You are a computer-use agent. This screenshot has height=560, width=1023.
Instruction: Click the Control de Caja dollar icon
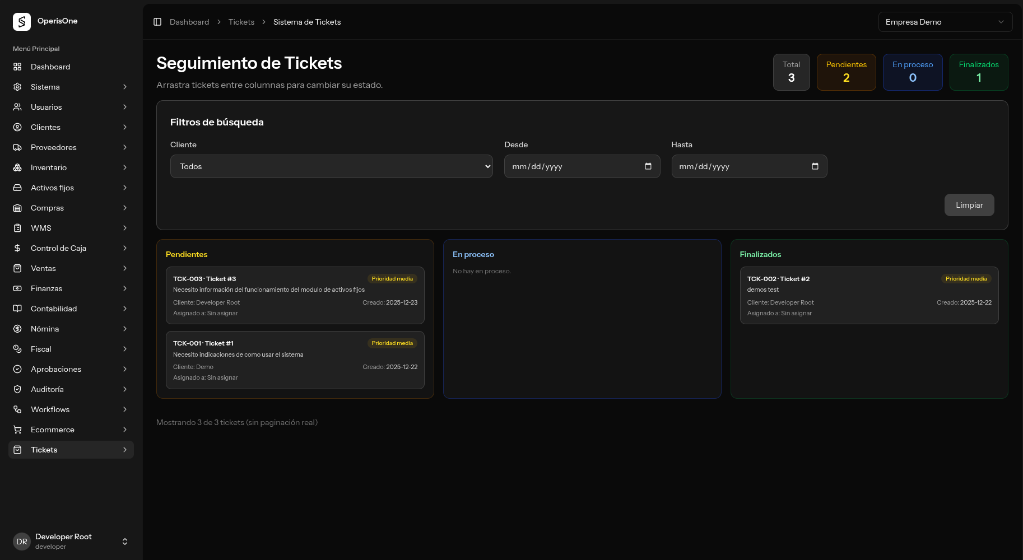coord(17,248)
